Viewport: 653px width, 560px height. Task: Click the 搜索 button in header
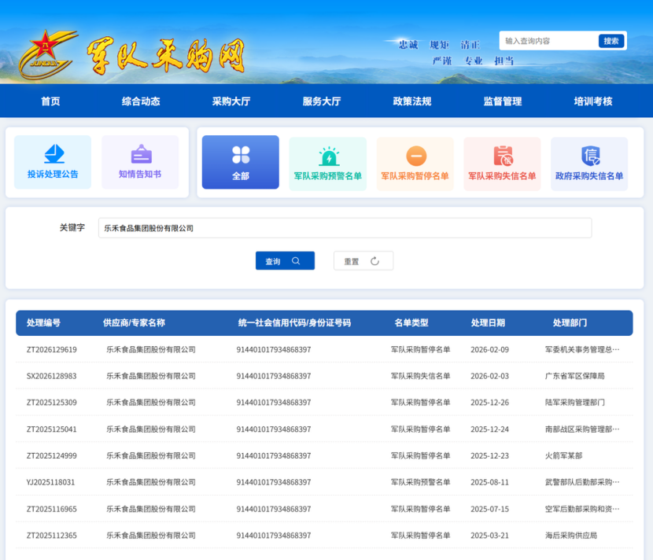coord(611,41)
